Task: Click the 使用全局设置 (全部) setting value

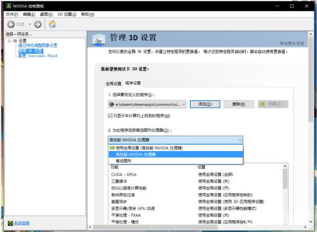Action: pos(215,174)
